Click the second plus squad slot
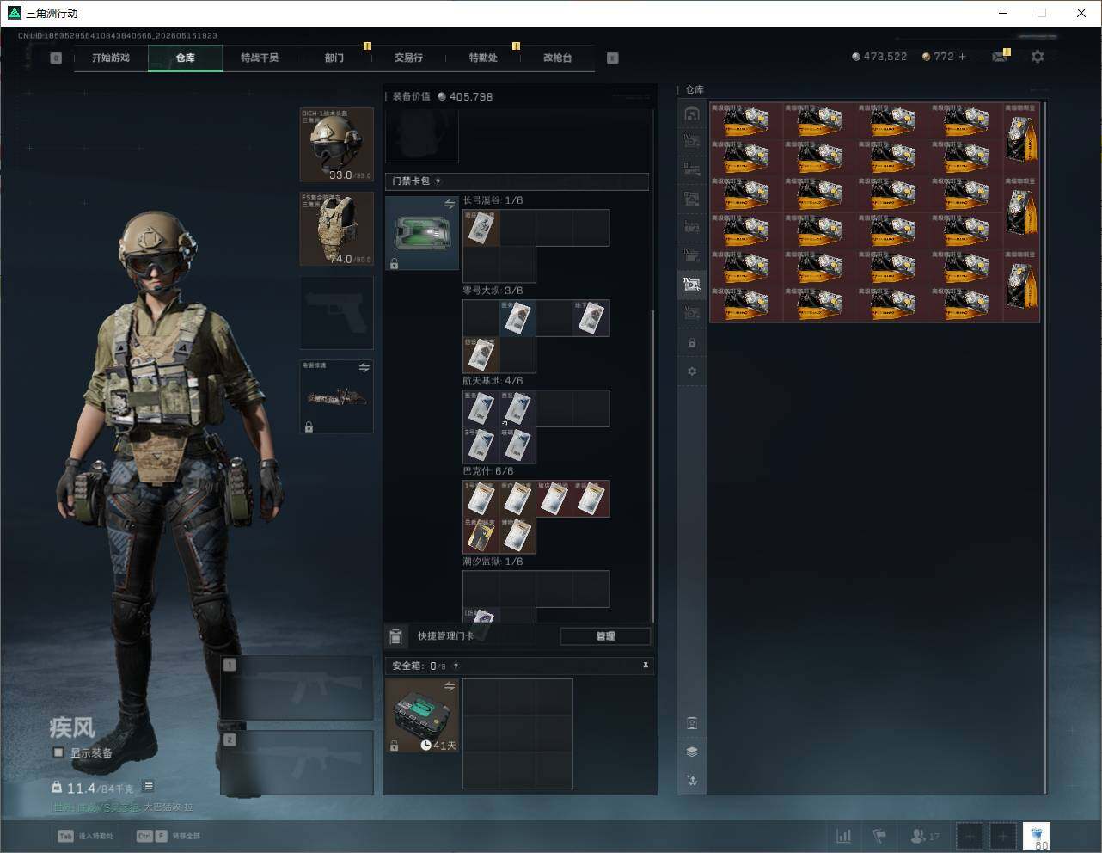The height and width of the screenshot is (853, 1102). pyautogui.click(x=1002, y=836)
